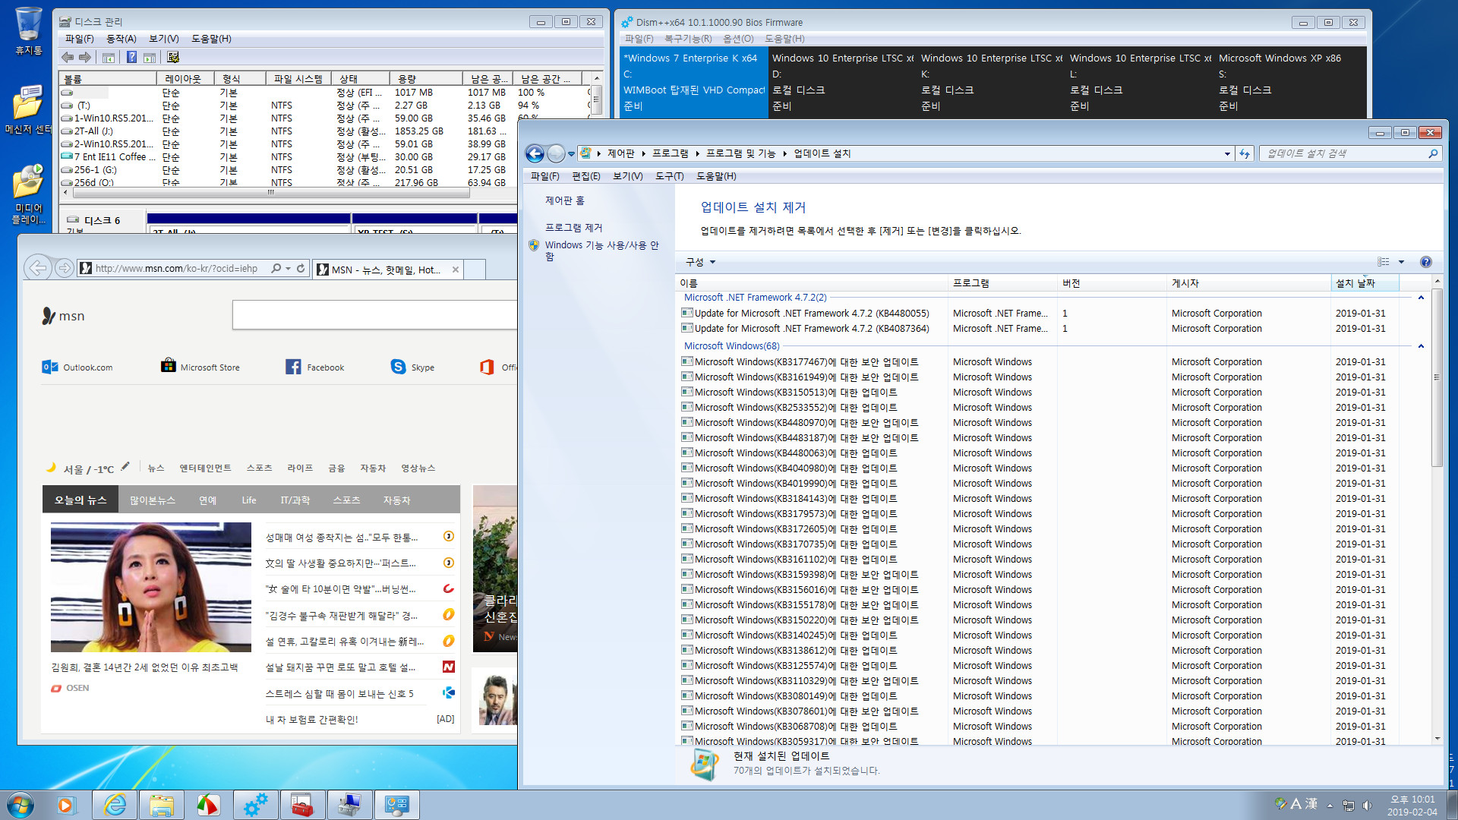This screenshot has width=1458, height=820.
Task: Open Windows Explorer from the taskbar
Action: tap(162, 805)
